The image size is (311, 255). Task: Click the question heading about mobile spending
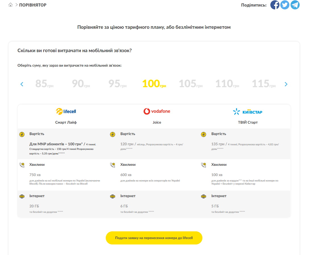tap(74, 51)
